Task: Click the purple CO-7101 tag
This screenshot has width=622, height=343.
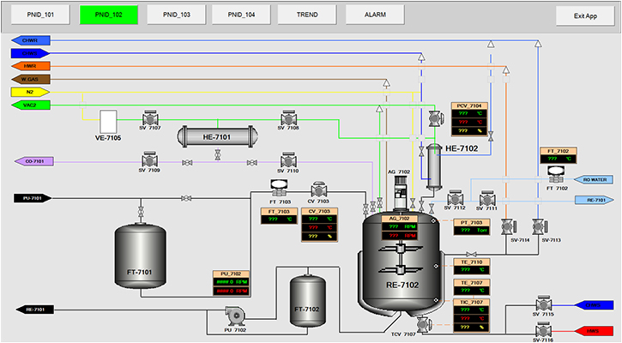Action: pos(34,161)
